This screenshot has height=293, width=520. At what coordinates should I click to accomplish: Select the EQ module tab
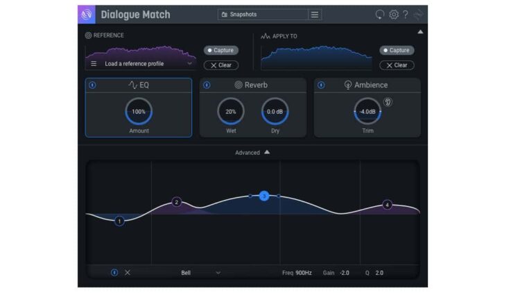pos(139,85)
